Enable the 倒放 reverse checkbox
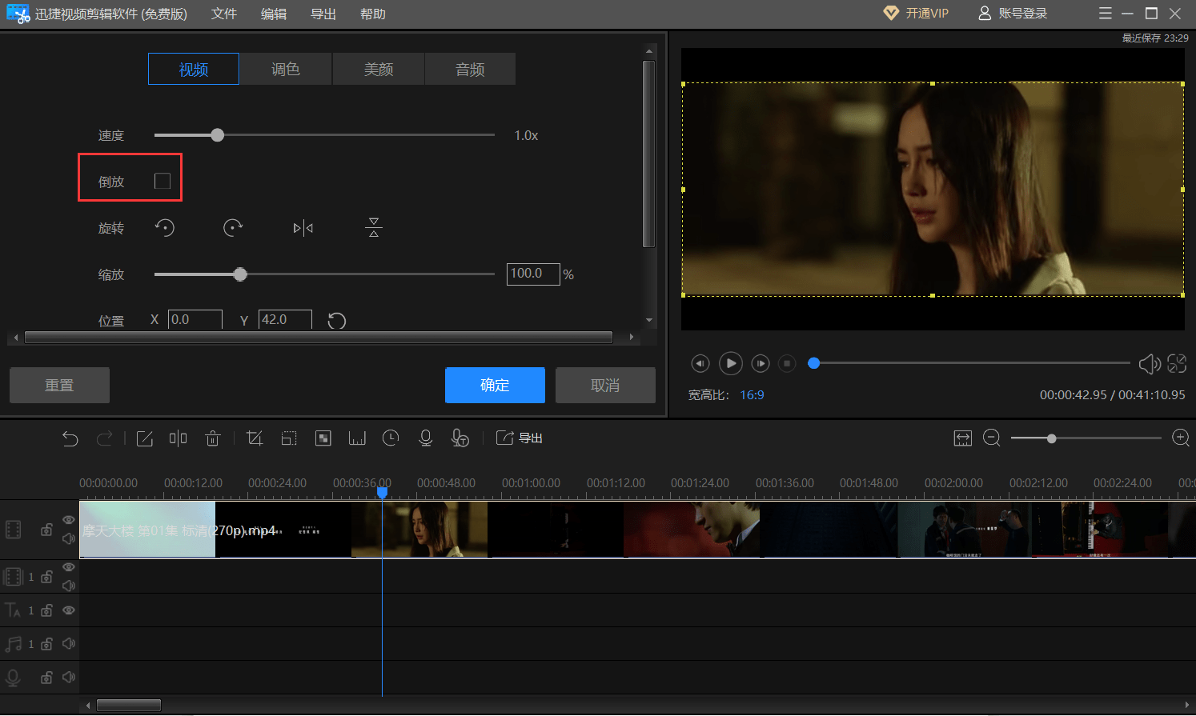Screen dimensions: 1196x716 point(163,182)
